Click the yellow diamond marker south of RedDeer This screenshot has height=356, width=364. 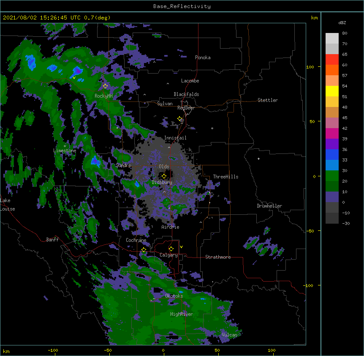180,119
